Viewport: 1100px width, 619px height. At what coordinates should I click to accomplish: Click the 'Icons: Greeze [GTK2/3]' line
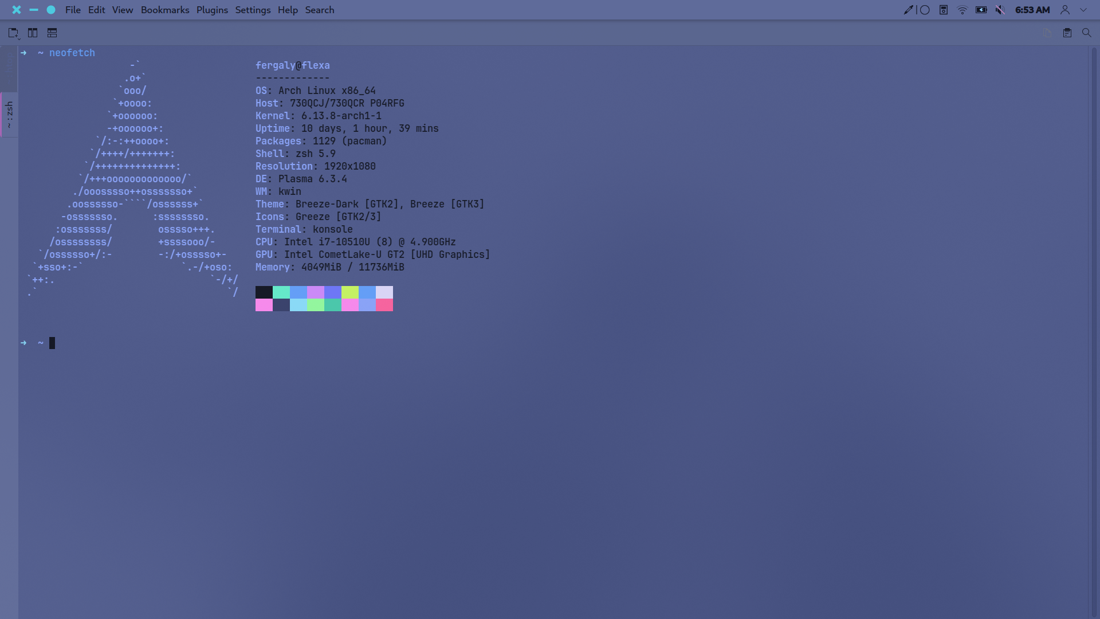(319, 217)
